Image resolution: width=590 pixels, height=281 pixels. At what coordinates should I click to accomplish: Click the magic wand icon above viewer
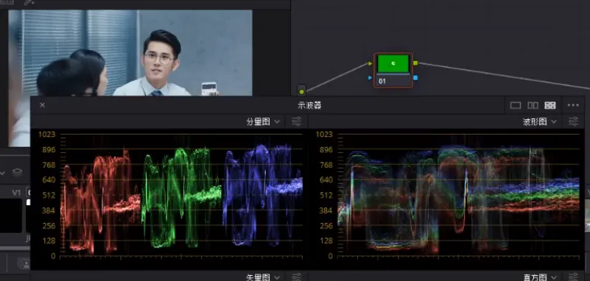point(29,2)
